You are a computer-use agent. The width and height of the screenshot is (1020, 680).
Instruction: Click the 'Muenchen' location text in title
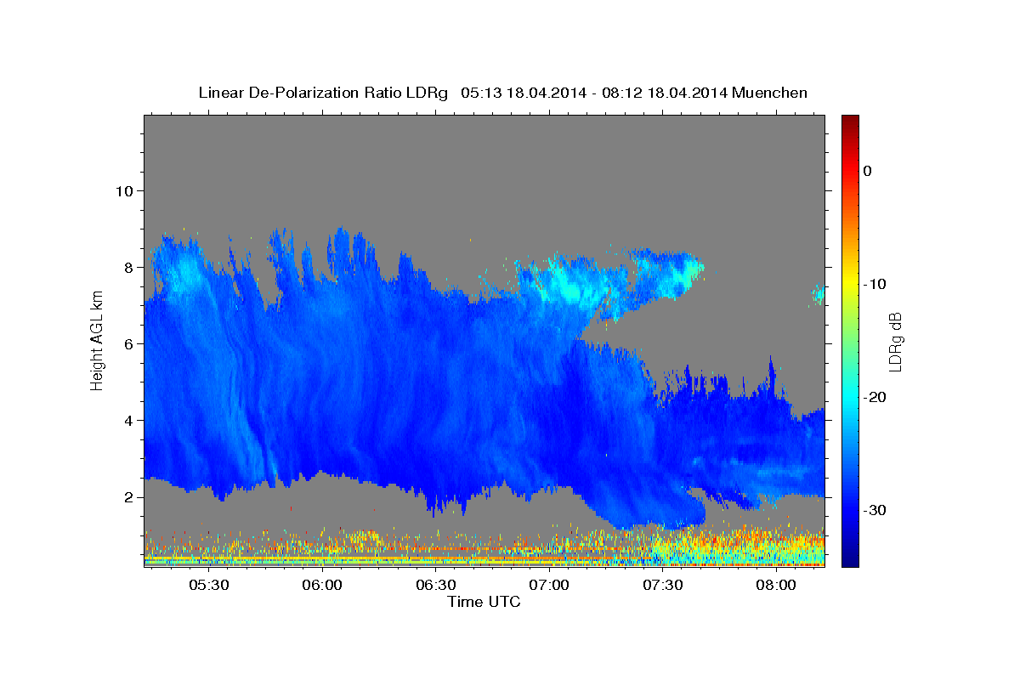(770, 93)
